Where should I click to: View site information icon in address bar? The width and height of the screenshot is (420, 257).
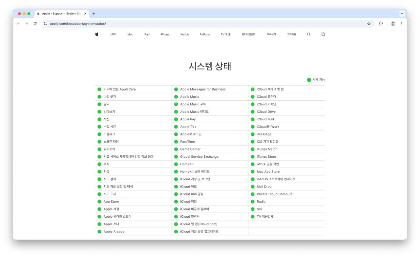click(45, 24)
